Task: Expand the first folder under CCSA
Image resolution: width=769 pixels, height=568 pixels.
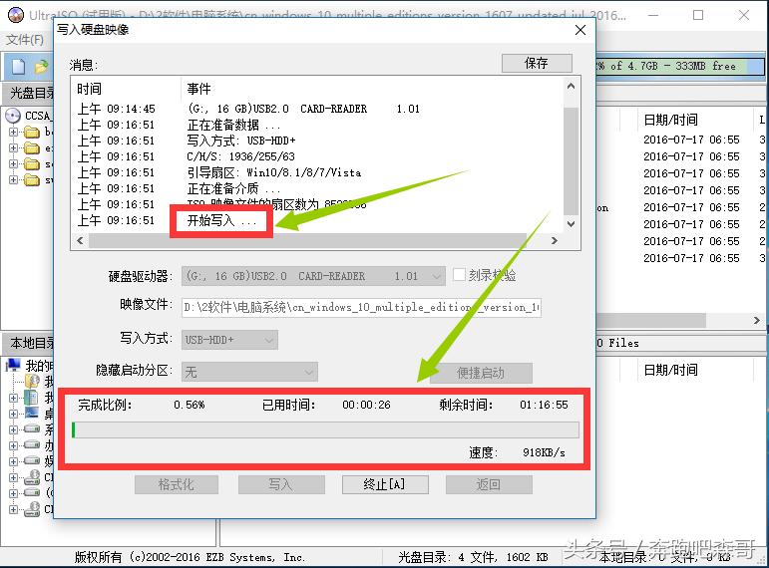Action: tap(14, 132)
